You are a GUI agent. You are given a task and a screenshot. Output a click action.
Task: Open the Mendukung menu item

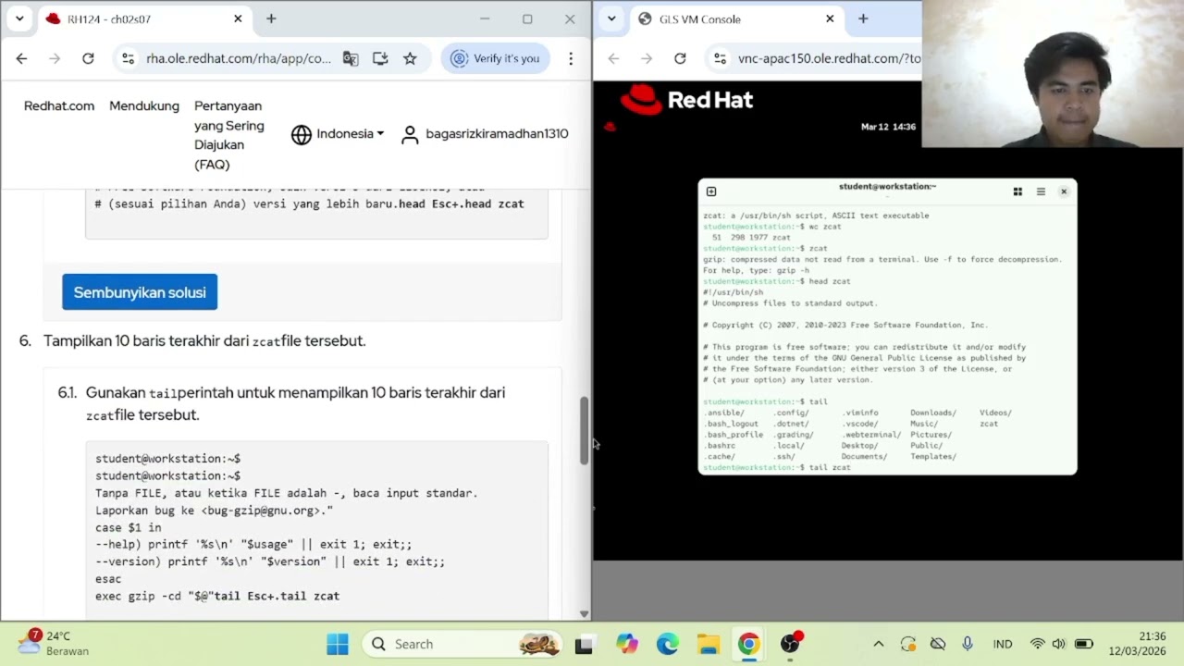coord(144,105)
